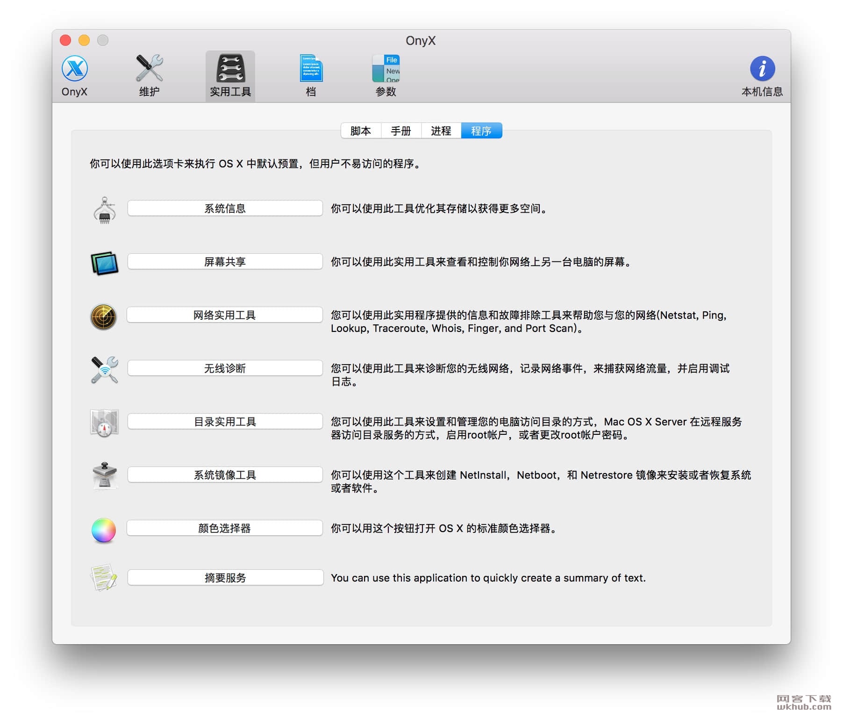The height and width of the screenshot is (719, 843).
Task: Launch the 目录实用工具 button
Action: coord(225,422)
